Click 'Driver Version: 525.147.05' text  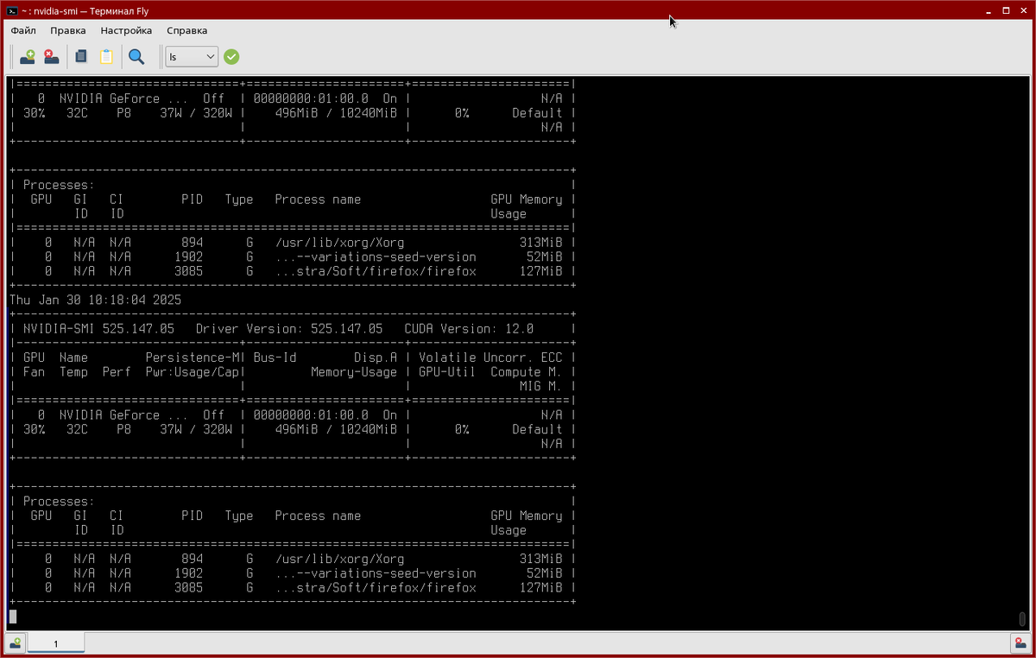(x=289, y=329)
